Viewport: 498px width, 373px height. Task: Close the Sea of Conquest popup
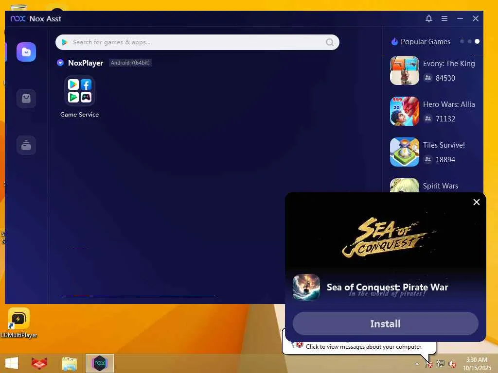point(477,202)
